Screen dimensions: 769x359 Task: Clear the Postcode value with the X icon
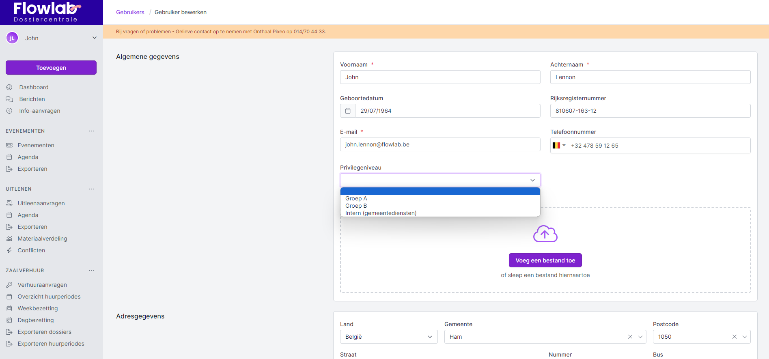click(734, 337)
